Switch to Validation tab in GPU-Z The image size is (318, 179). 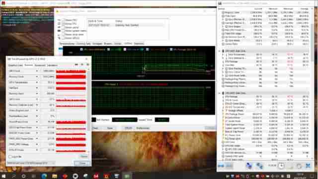coord(52,65)
